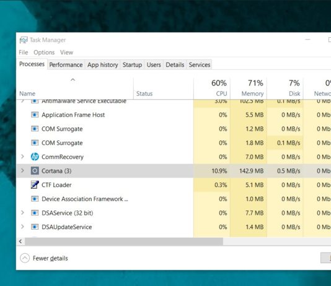Screen dimensions: 331x286
Task: Open the Options menu
Action: (x=44, y=52)
